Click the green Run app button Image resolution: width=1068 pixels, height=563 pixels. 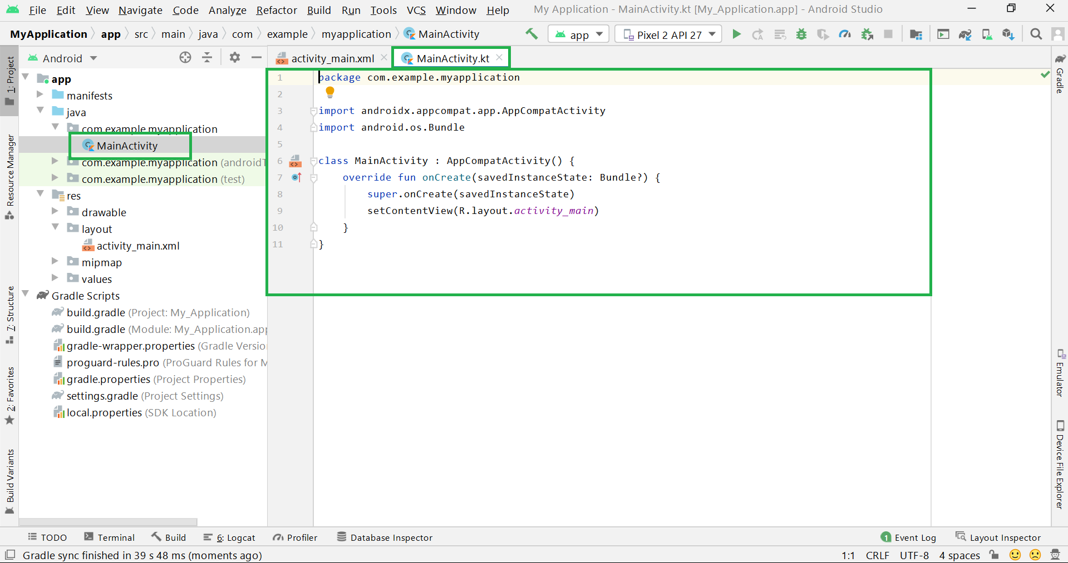pos(736,34)
